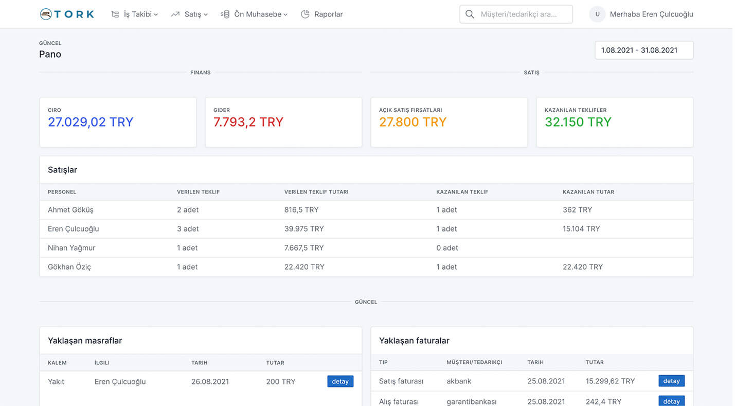Click the Pano page title
Screen dimensions: 735x406
[50, 54]
